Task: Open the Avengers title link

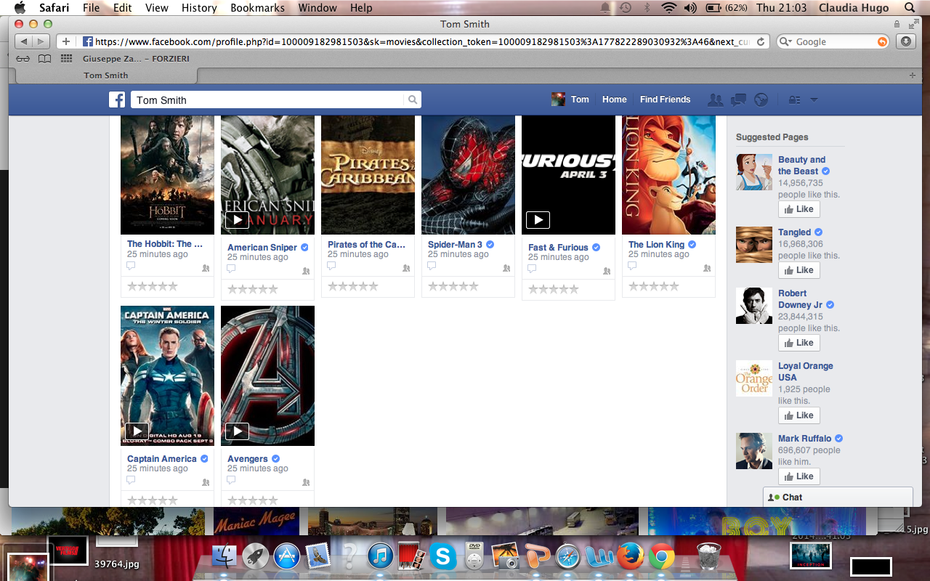Action: [x=248, y=459]
